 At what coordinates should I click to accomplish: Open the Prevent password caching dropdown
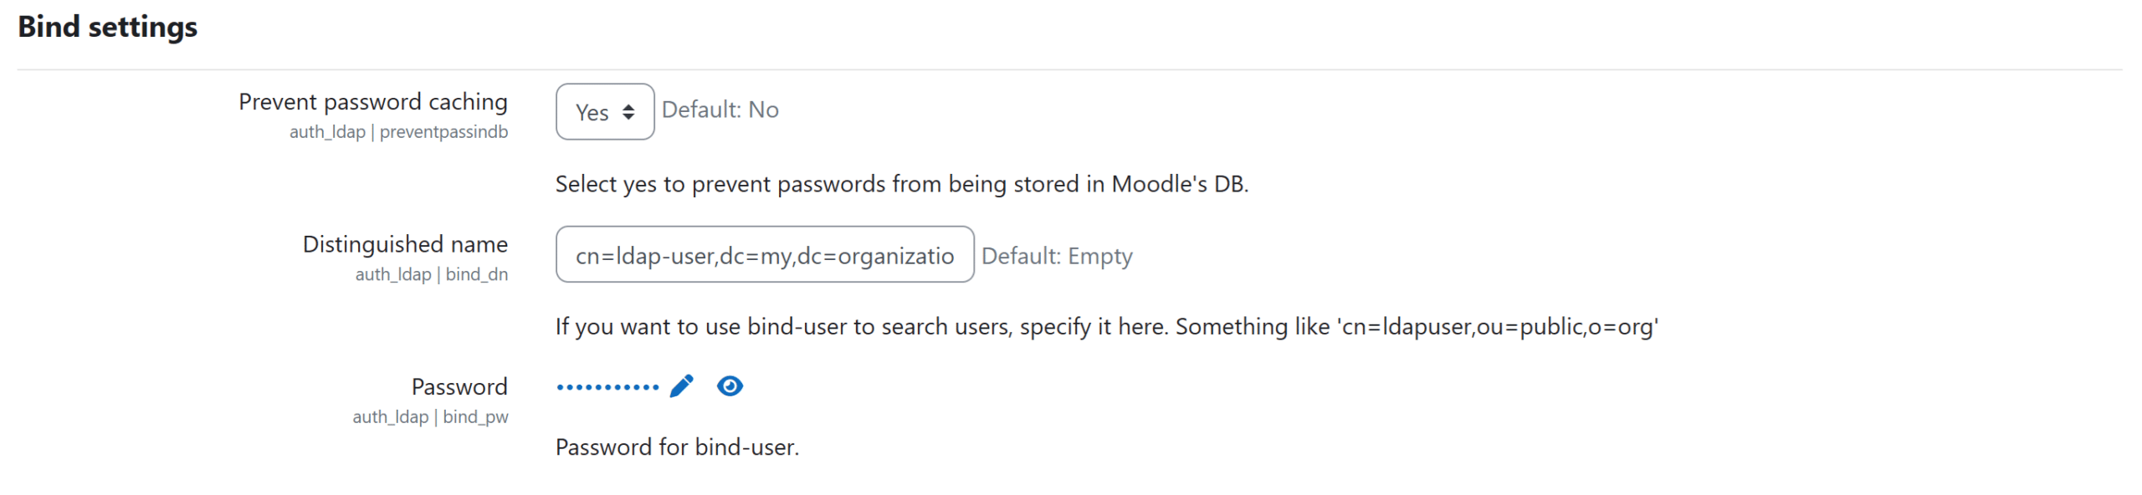(x=604, y=111)
